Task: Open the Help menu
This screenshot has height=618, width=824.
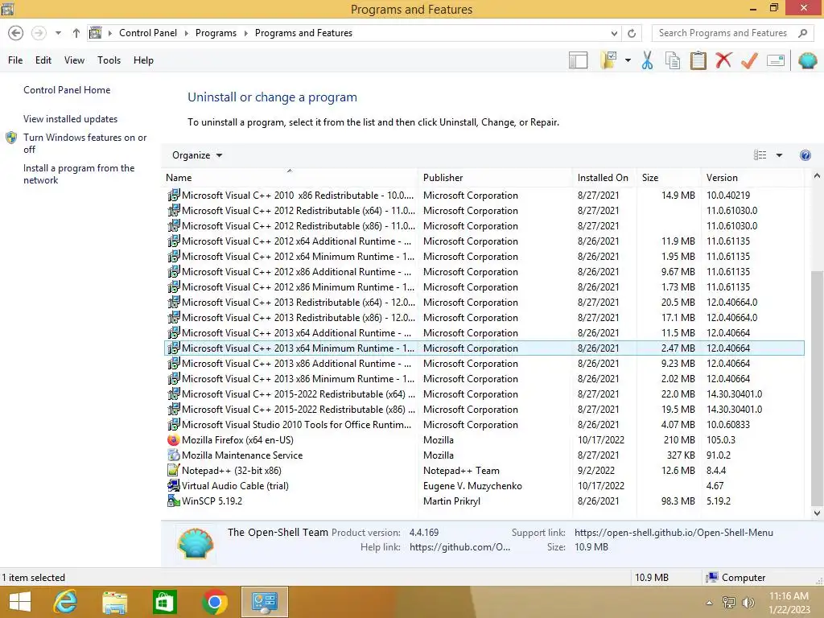Action: (x=143, y=60)
